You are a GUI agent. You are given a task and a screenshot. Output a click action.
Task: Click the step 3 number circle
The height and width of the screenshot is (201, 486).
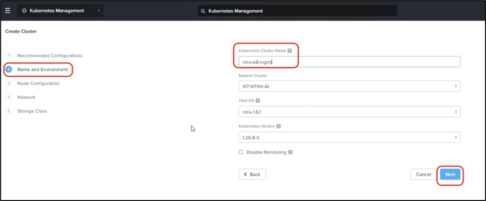click(9, 83)
